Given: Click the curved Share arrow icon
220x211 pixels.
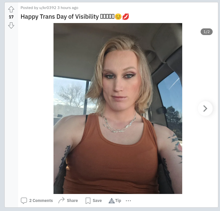Looking at the screenshot, I should [x=62, y=200].
